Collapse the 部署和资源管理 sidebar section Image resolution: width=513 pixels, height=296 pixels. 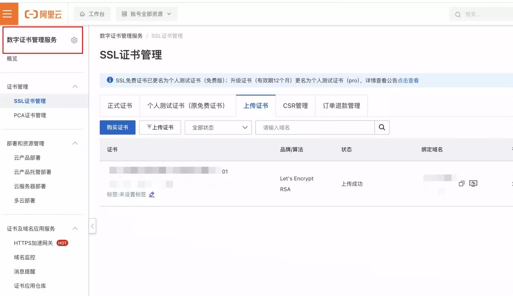[x=75, y=143]
